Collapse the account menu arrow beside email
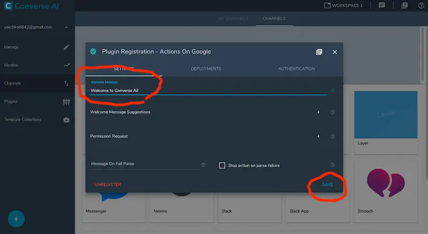 point(66,27)
